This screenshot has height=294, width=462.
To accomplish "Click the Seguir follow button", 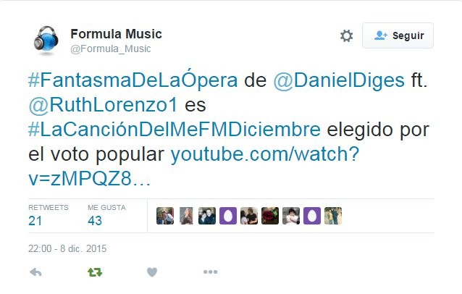I will click(x=398, y=35).
